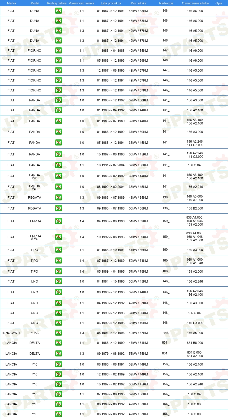Click engine code 160 A3.000 in UNO row
Image resolution: width=228 pixels, height=419 pixels.
tap(195, 303)
